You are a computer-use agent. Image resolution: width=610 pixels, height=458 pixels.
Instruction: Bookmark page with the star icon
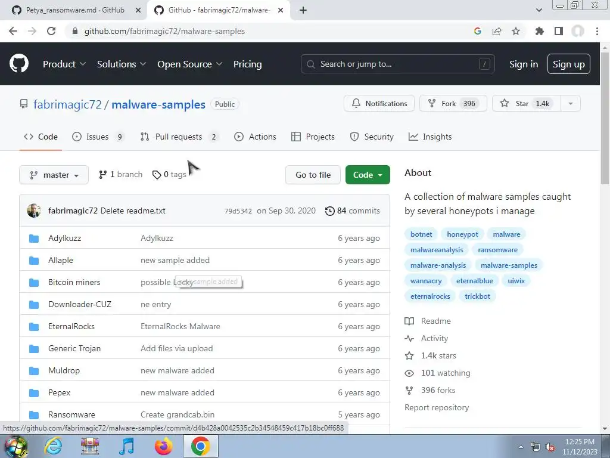coord(516,31)
